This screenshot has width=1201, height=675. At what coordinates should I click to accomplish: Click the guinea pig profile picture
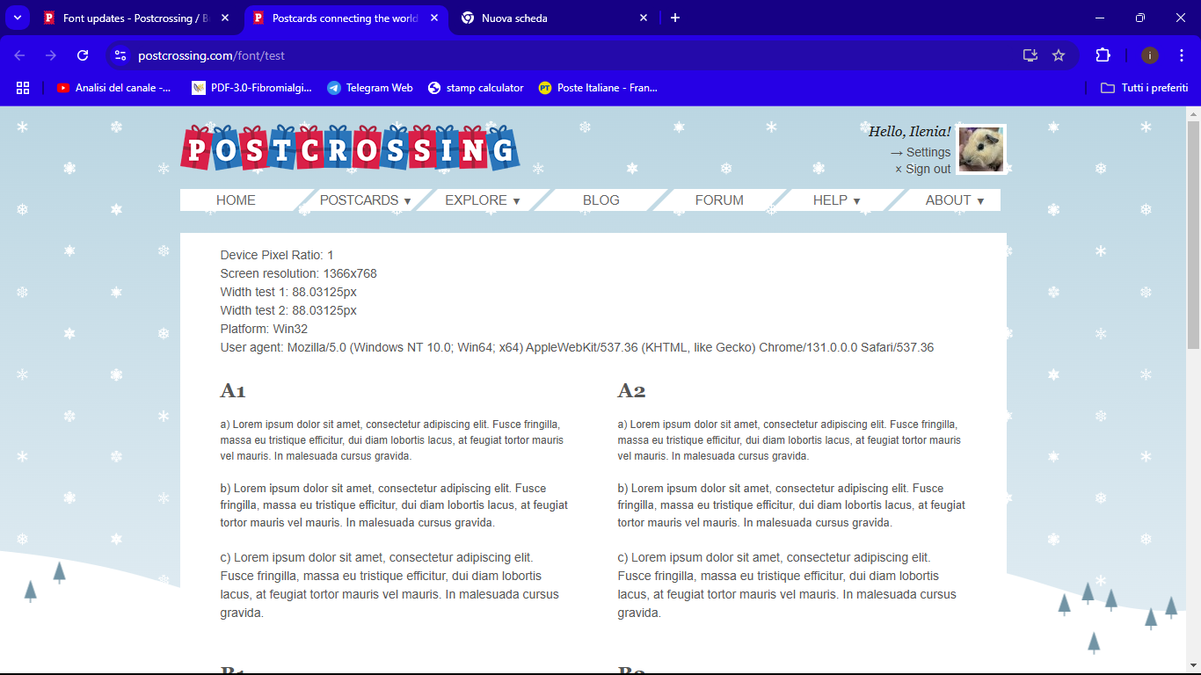tap(980, 149)
